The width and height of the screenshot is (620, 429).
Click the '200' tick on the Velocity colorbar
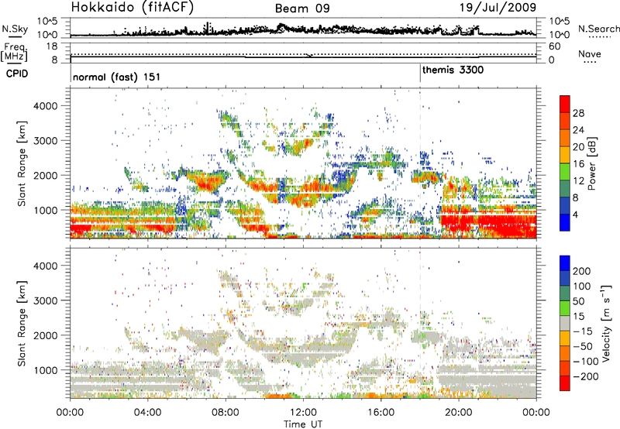[582, 271]
